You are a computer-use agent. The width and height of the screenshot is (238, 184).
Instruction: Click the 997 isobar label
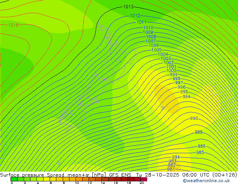point(179,83)
